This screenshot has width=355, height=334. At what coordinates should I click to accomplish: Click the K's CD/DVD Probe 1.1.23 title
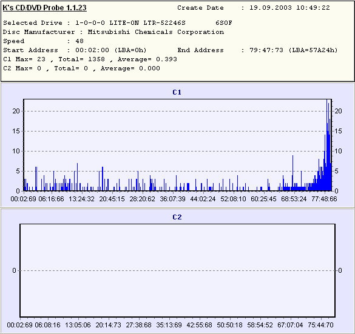tap(44, 8)
